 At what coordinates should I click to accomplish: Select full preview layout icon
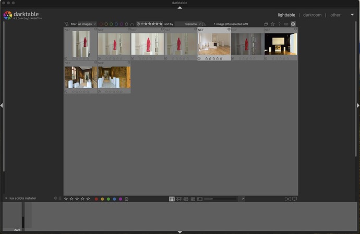coord(200,199)
